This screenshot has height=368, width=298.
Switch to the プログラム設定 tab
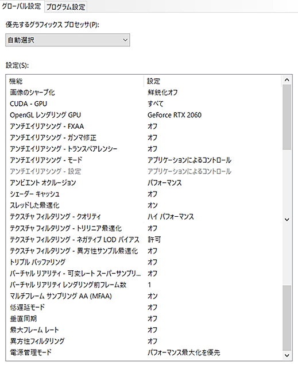tap(65, 7)
